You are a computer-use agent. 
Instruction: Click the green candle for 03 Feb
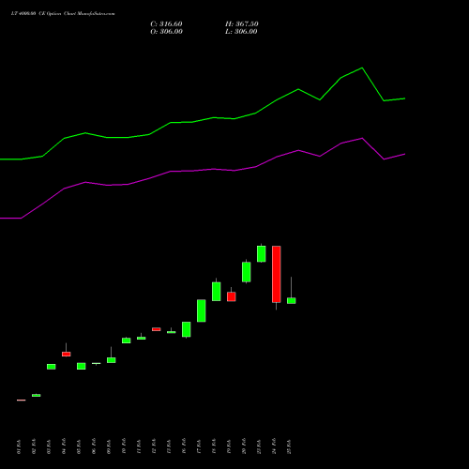coord(52,367)
